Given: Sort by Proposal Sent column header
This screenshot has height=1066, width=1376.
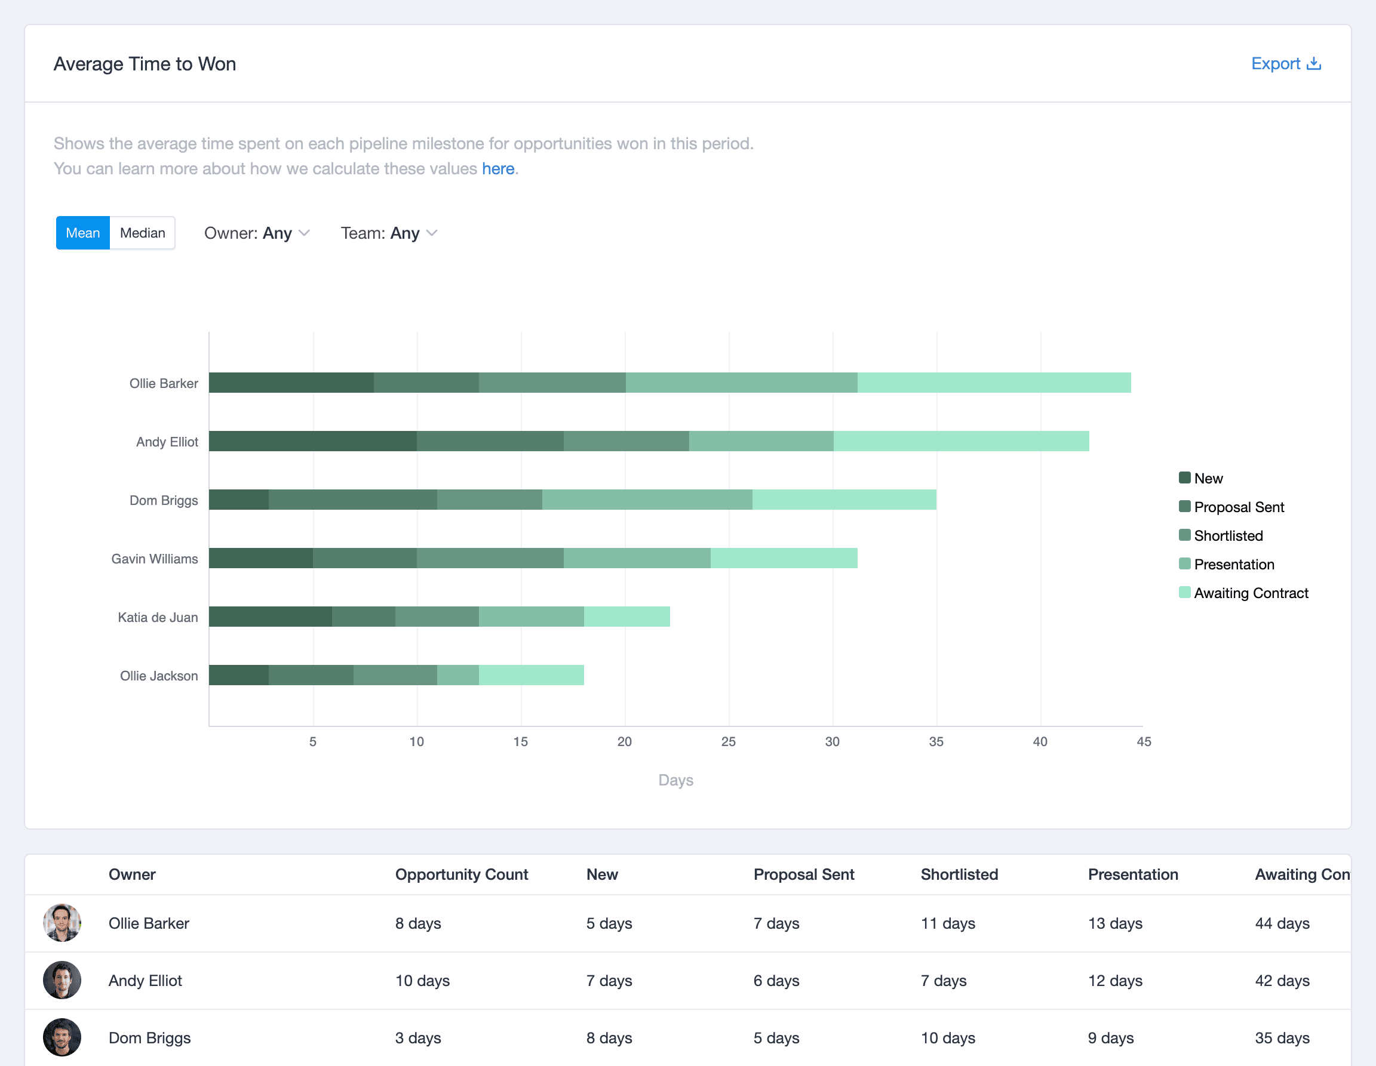Looking at the screenshot, I should click(x=804, y=874).
